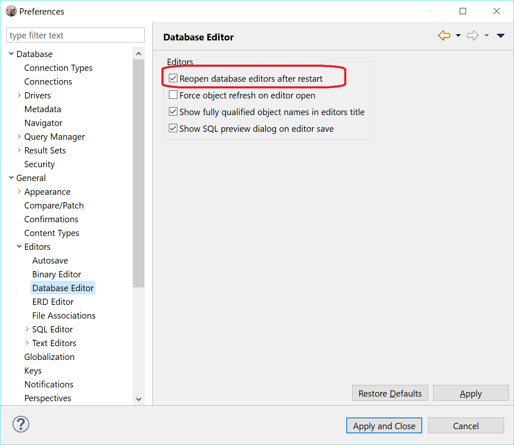Expand the Query Manager section

pyautogui.click(x=19, y=136)
